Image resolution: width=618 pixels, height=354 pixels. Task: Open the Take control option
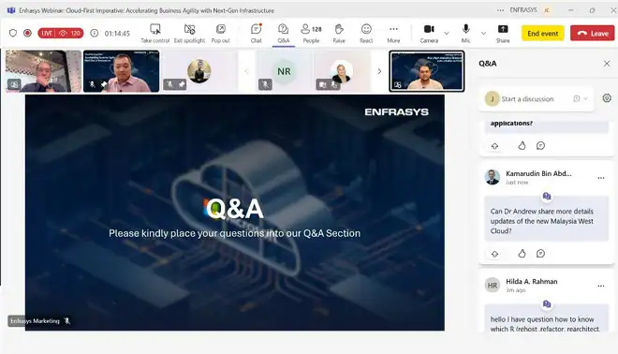[154, 34]
